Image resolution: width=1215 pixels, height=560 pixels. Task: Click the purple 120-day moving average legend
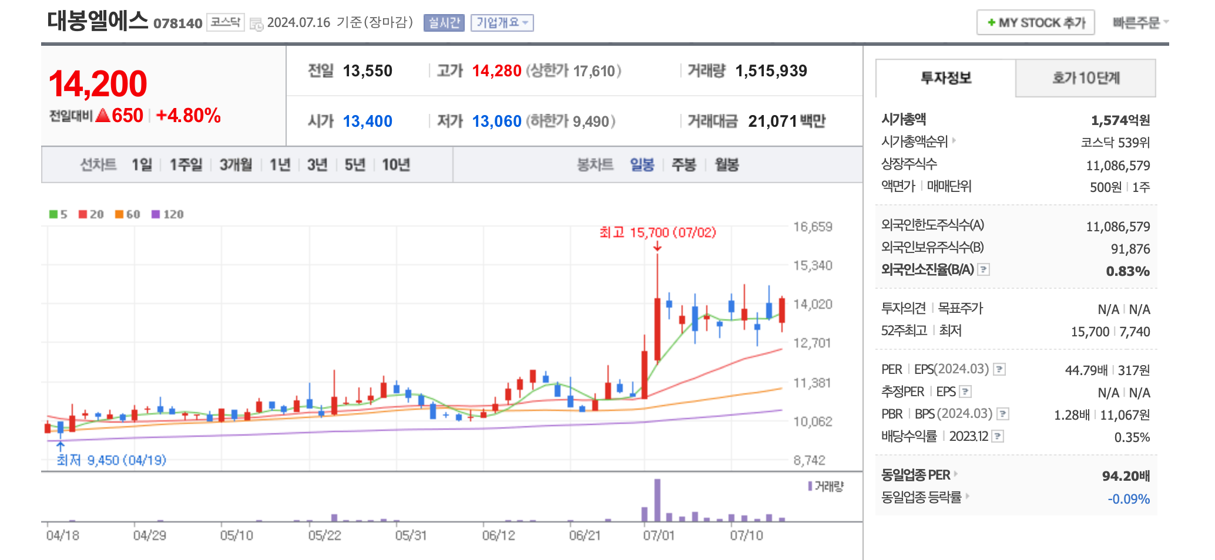167,214
